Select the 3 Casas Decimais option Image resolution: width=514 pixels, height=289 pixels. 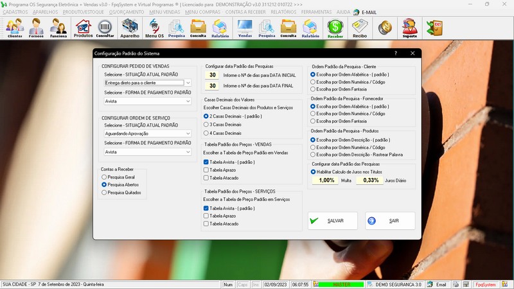(206, 125)
